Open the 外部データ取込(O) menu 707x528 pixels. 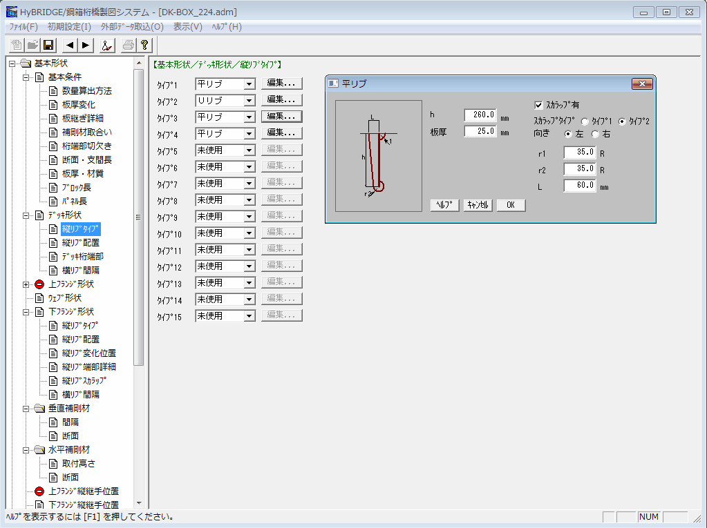coord(132,27)
